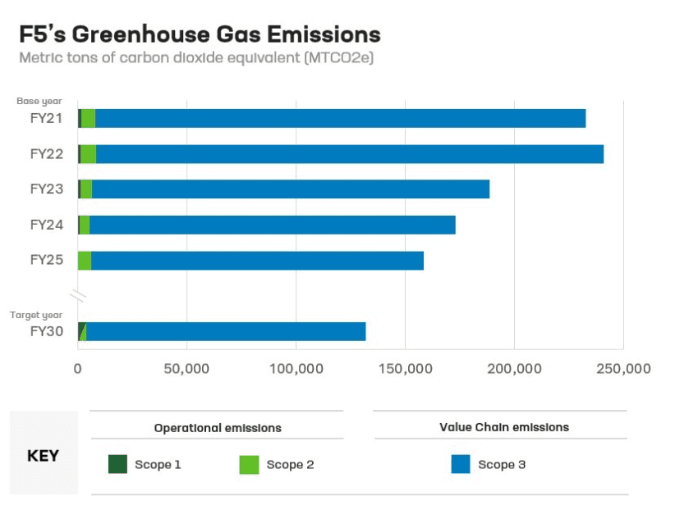675x510 pixels.
Task: Click the 'FY21' axis label
Action: pyautogui.click(x=47, y=118)
